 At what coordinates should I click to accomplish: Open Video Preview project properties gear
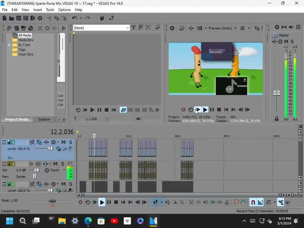click(x=172, y=28)
